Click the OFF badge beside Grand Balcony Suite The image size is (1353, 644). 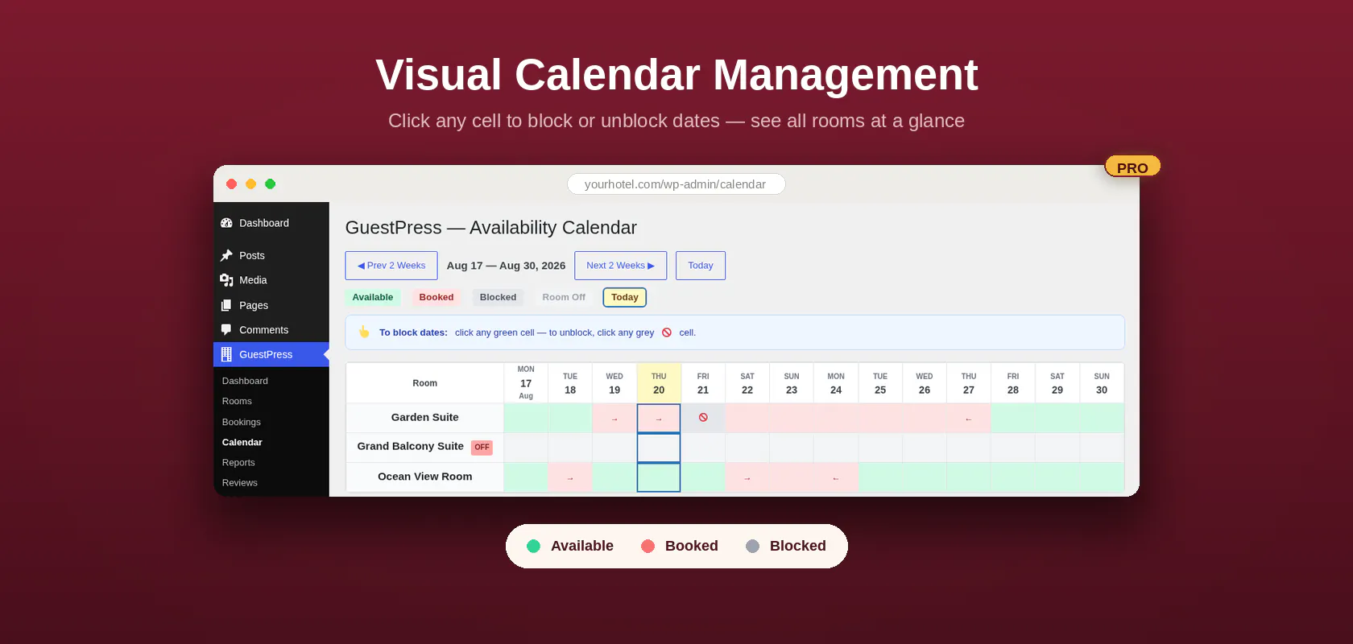coord(482,448)
